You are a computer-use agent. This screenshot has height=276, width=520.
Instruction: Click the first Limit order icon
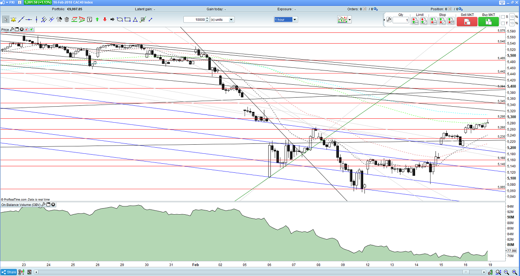pyautogui.click(x=415, y=21)
